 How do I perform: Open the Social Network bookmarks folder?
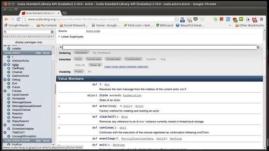pyautogui.click(x=74, y=25)
